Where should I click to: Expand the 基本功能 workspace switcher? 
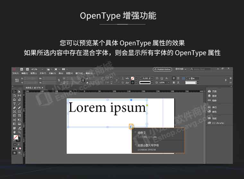181,69
